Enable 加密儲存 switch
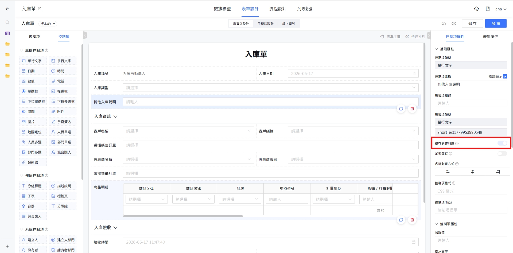 pos(502,154)
